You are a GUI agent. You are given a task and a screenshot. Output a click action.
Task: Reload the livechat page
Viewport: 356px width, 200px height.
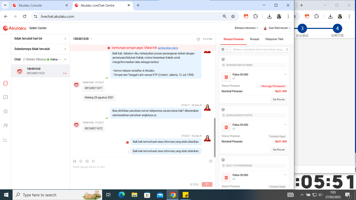tap(24, 16)
